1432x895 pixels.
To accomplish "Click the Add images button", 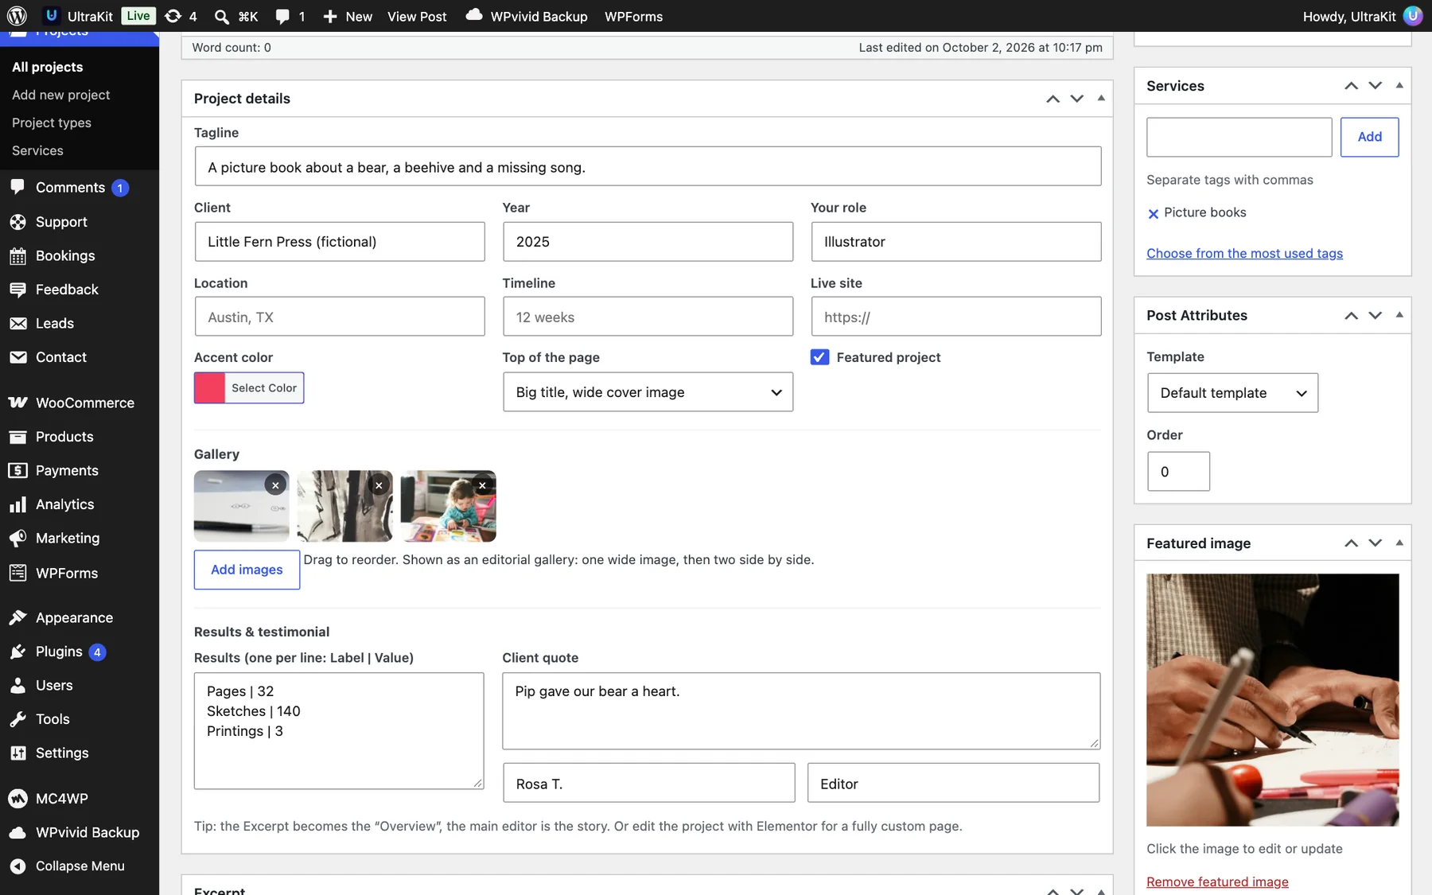I will coord(247,570).
